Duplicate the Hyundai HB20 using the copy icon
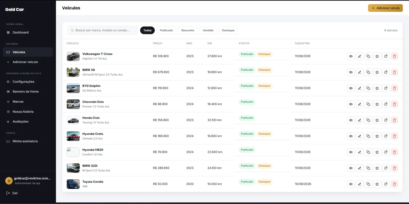 (x=368, y=152)
